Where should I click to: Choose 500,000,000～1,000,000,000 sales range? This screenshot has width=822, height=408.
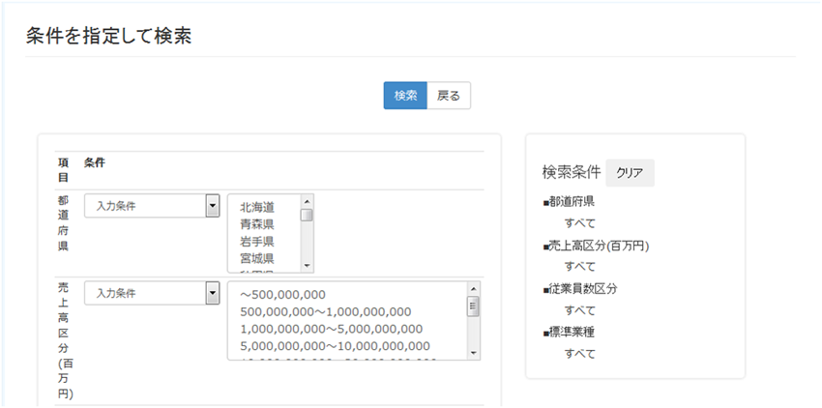point(325,311)
